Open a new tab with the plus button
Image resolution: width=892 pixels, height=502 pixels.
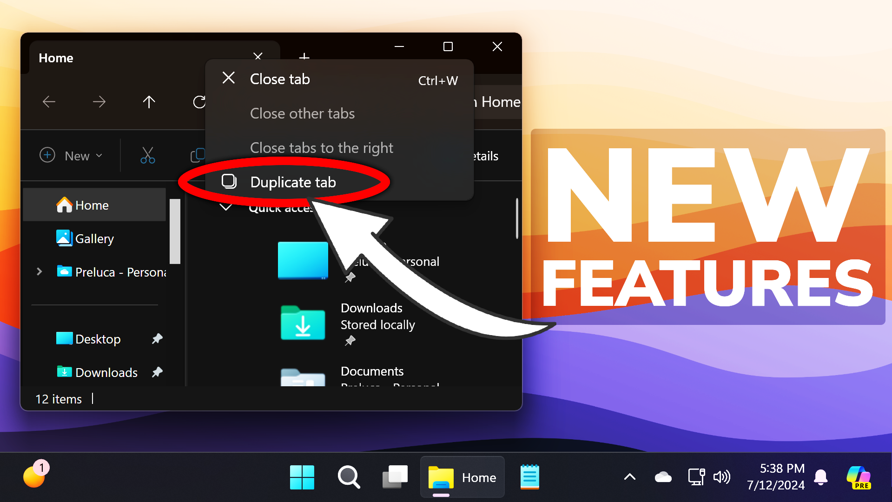click(304, 58)
